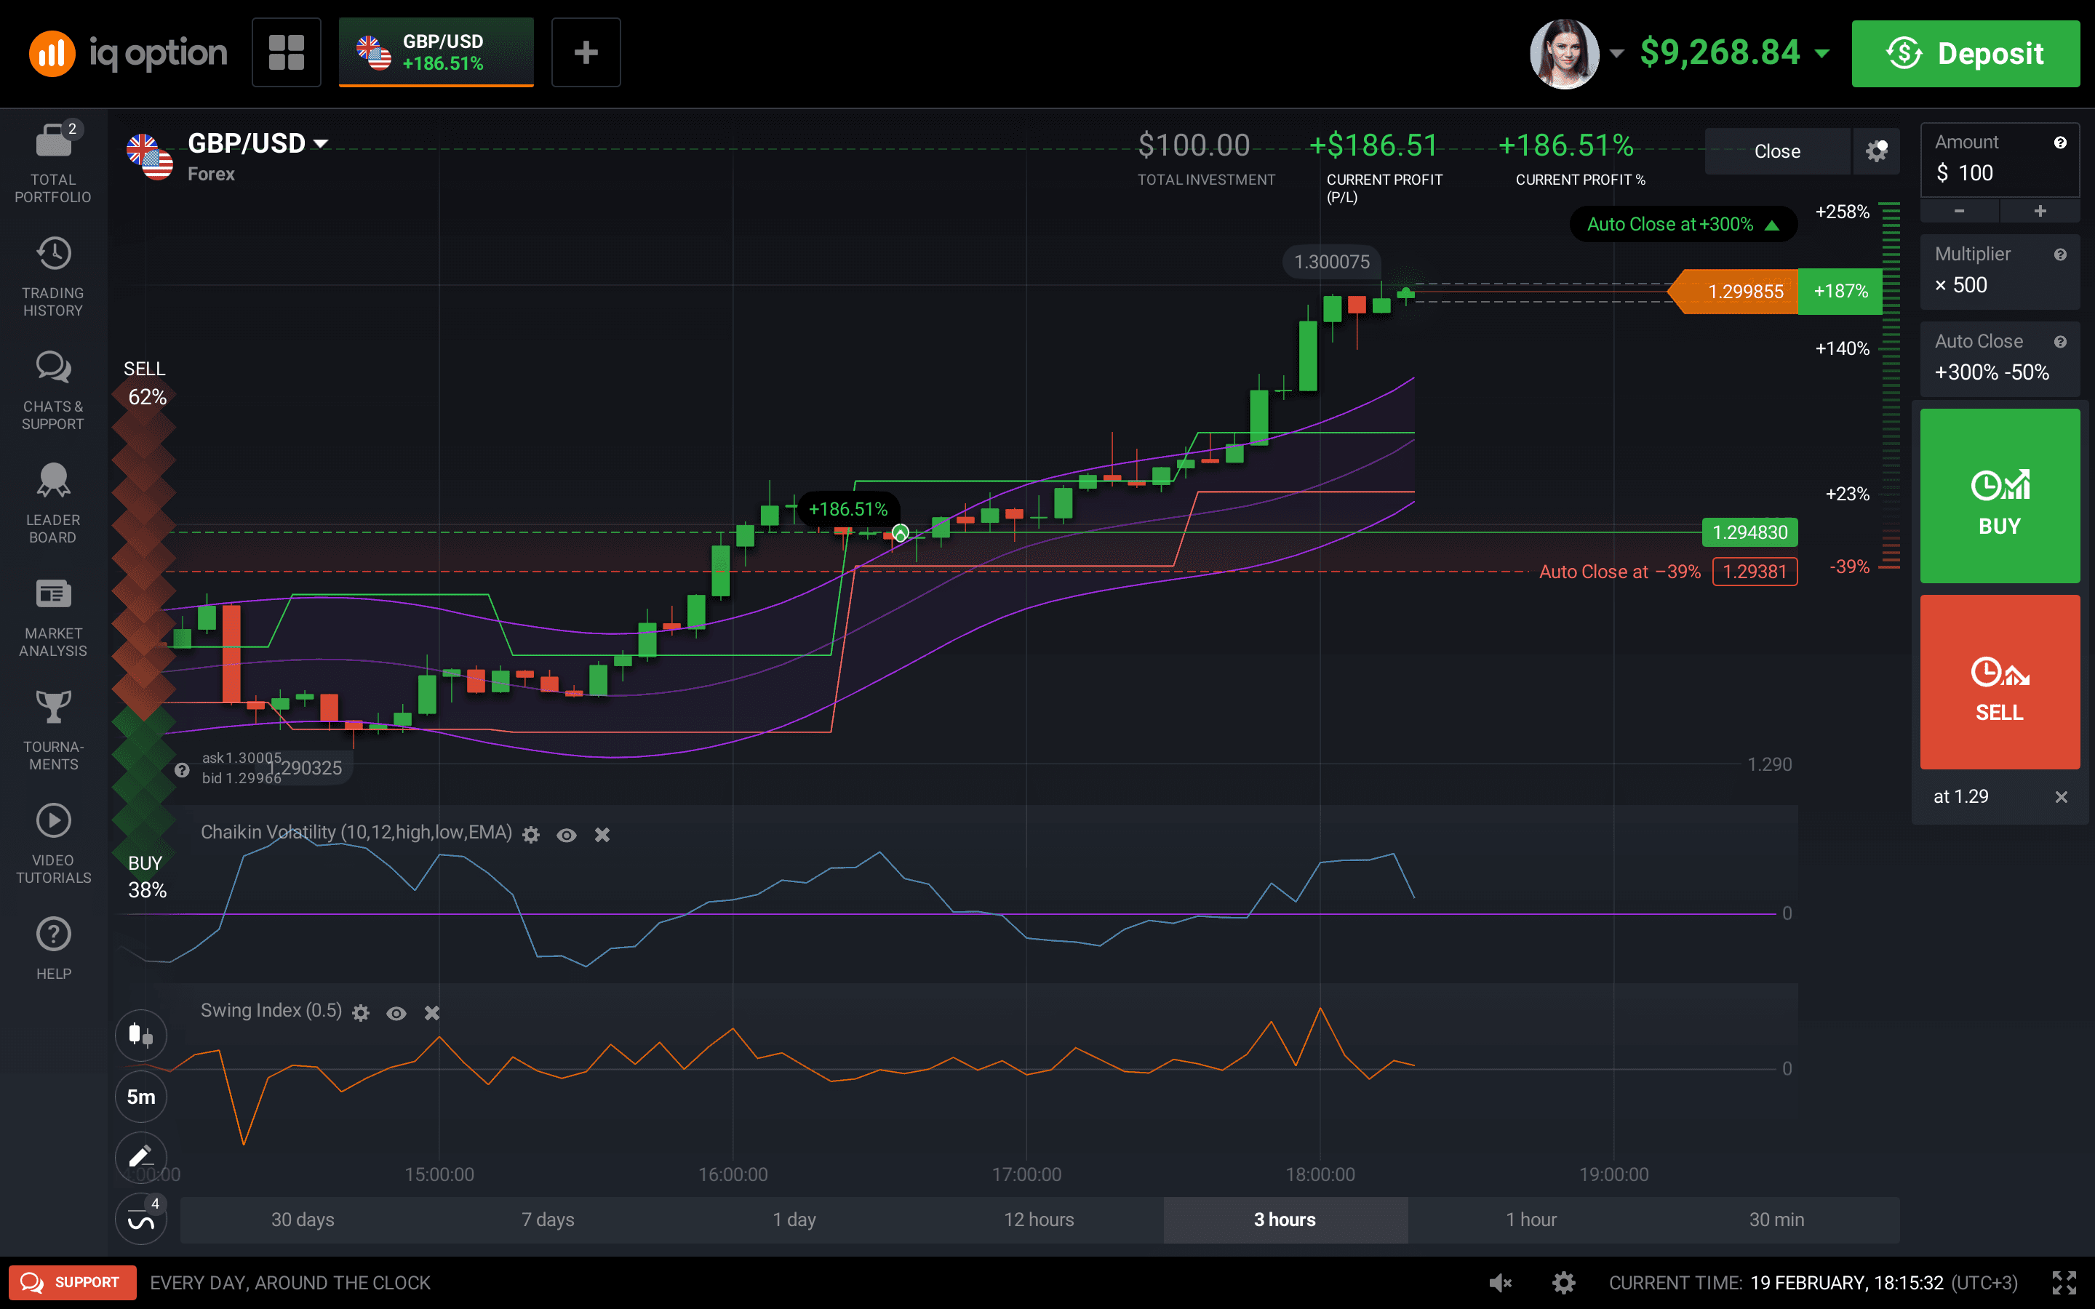Viewport: 2095px width, 1309px height.
Task: Open Multiplier ×500 selector
Action: [x=1999, y=272]
